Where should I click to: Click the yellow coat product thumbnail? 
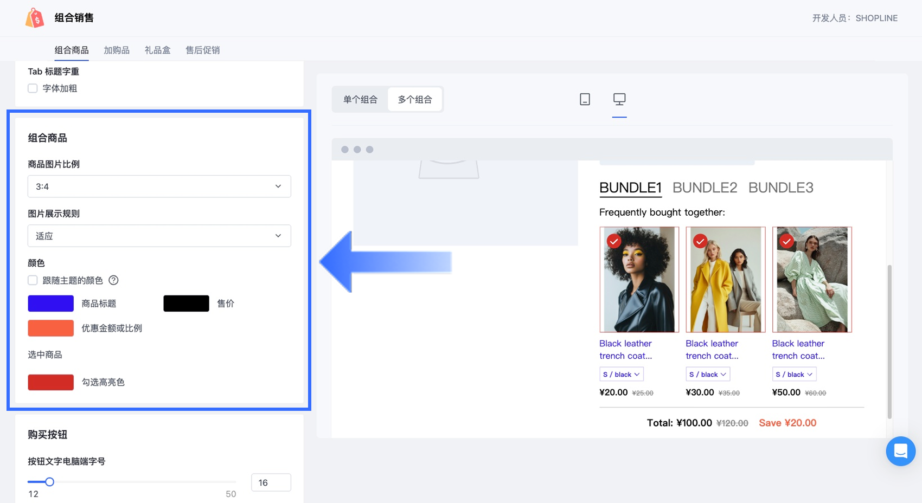click(x=726, y=280)
